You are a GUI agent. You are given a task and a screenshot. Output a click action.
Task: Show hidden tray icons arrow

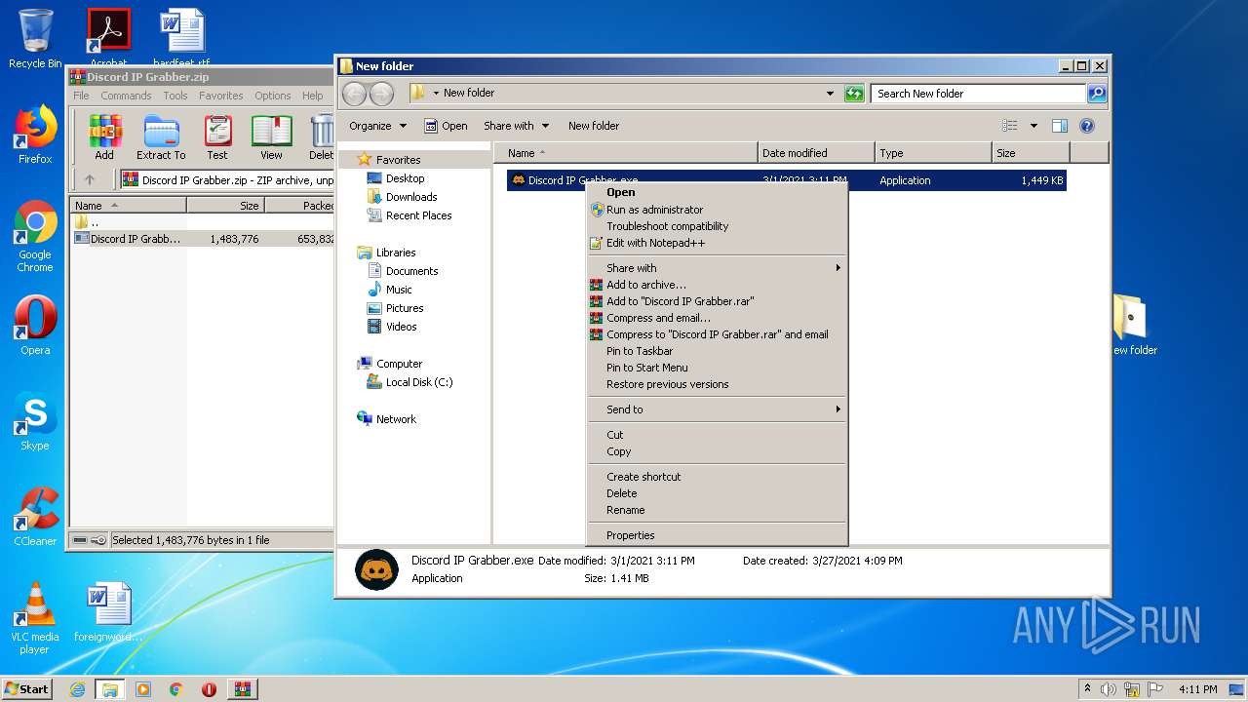point(1087,689)
